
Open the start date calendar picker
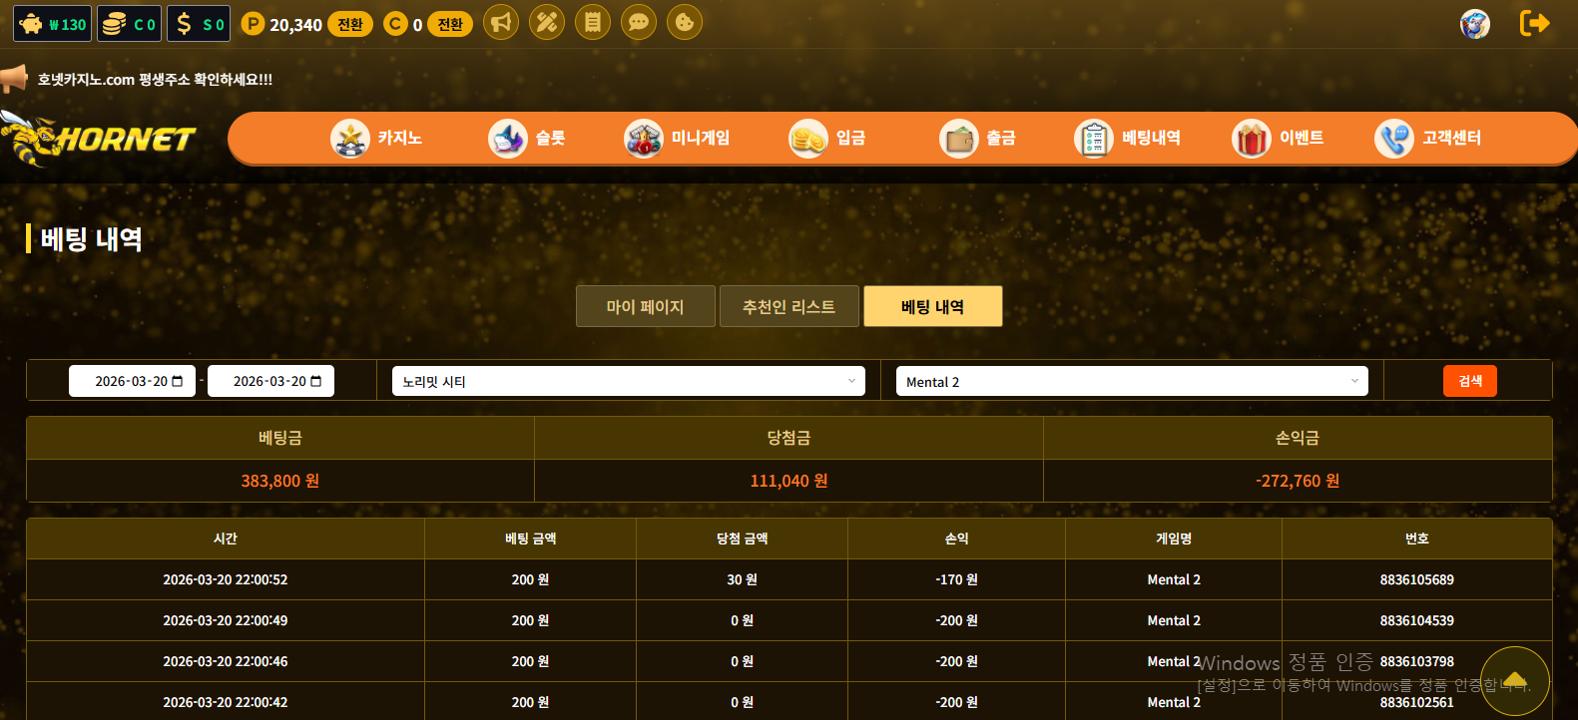(178, 382)
